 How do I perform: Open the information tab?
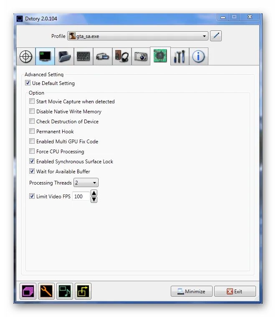click(199, 57)
